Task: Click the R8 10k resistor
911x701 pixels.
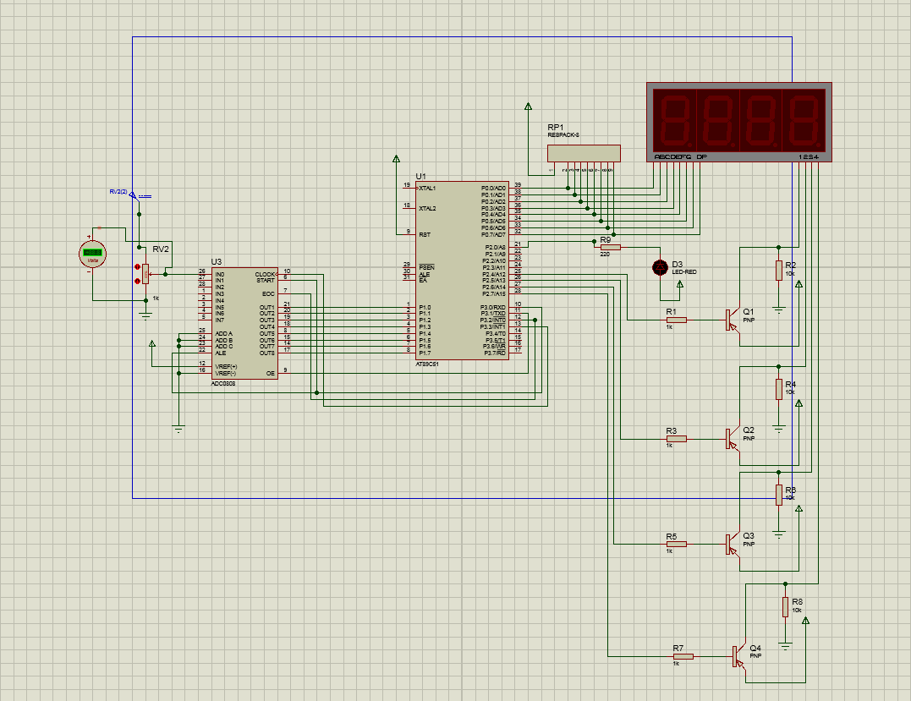Action: (785, 606)
